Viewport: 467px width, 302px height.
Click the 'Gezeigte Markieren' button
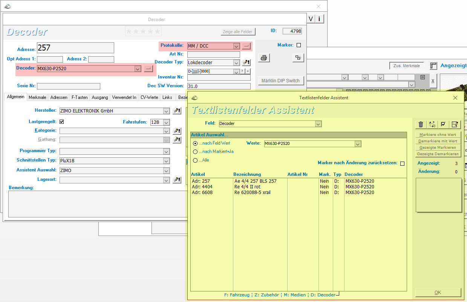(x=438, y=148)
